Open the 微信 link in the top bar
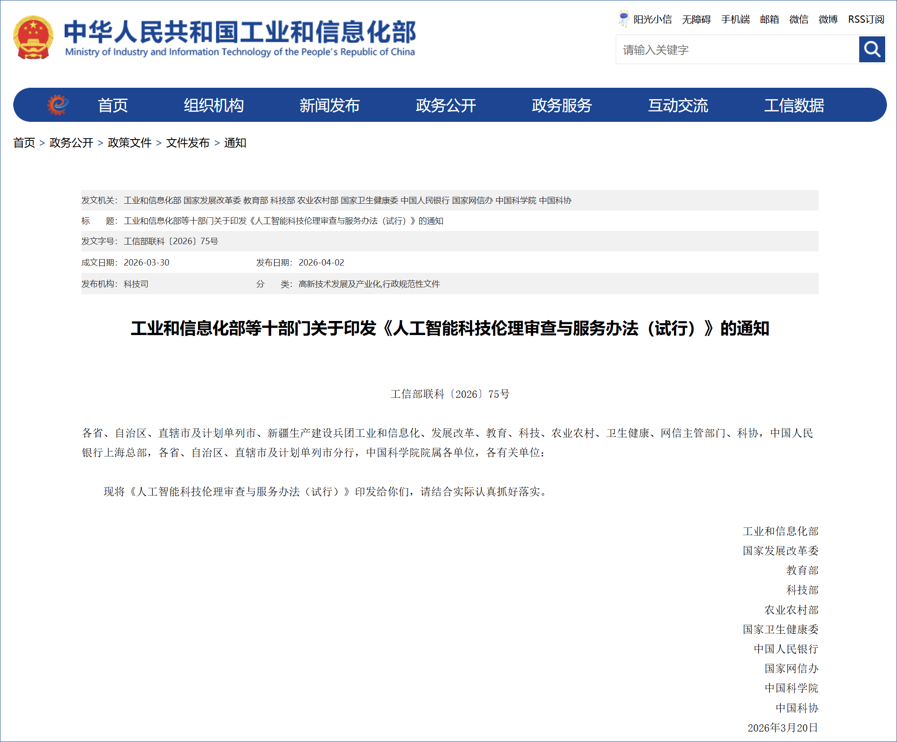This screenshot has width=897, height=742. click(799, 20)
